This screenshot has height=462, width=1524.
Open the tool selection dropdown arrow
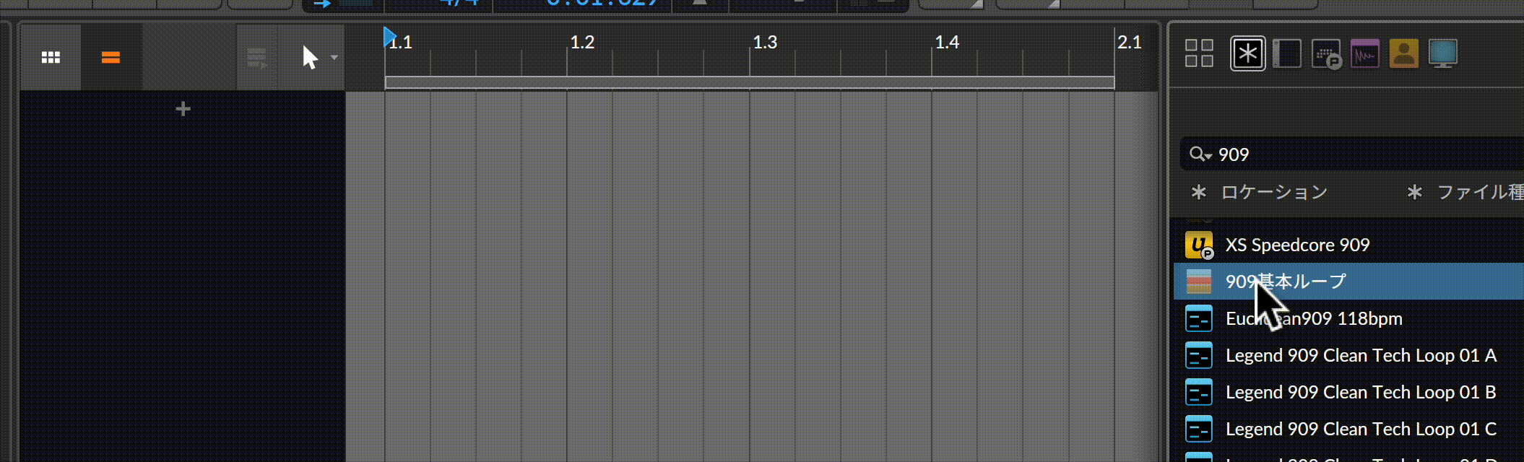pyautogui.click(x=334, y=57)
